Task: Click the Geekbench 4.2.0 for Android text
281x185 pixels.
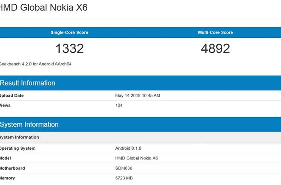Action: point(35,64)
